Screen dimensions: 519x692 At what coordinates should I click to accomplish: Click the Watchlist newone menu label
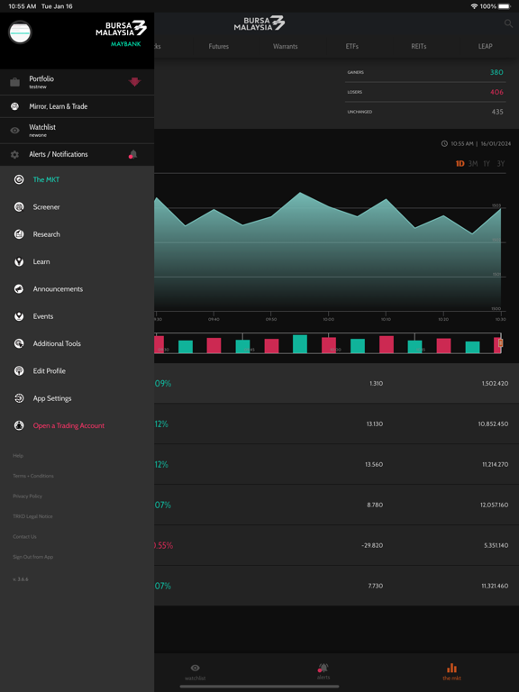tap(42, 130)
